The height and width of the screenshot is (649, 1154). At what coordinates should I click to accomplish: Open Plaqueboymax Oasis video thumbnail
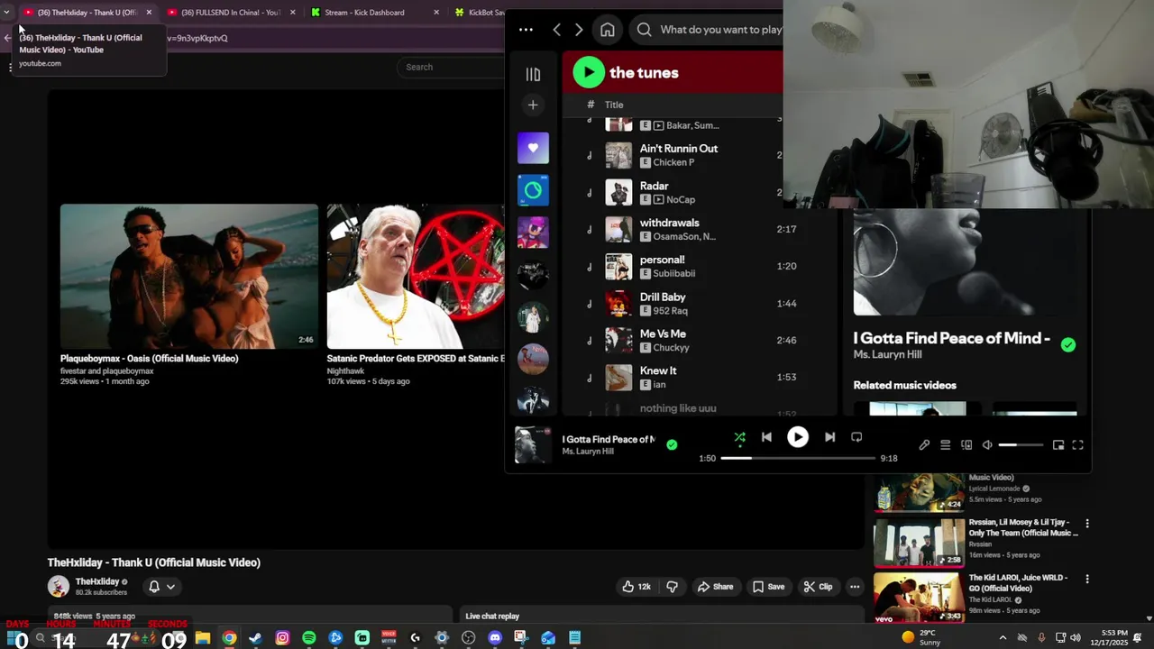189,276
